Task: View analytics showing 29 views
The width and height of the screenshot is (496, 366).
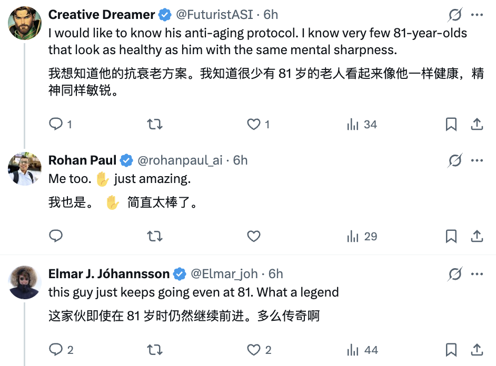Action: coord(362,236)
